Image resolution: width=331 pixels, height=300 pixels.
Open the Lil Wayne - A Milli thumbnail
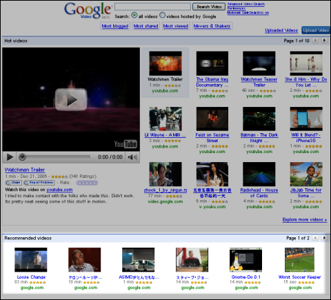point(165,119)
